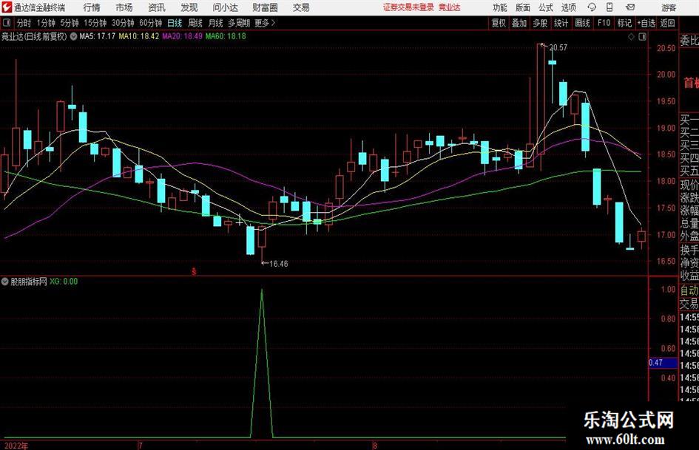
Task: Click the 返回 back button
Action: [x=668, y=23]
